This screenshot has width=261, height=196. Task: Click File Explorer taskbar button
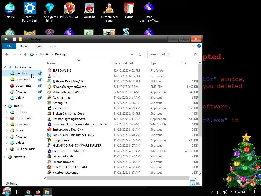[47, 192]
